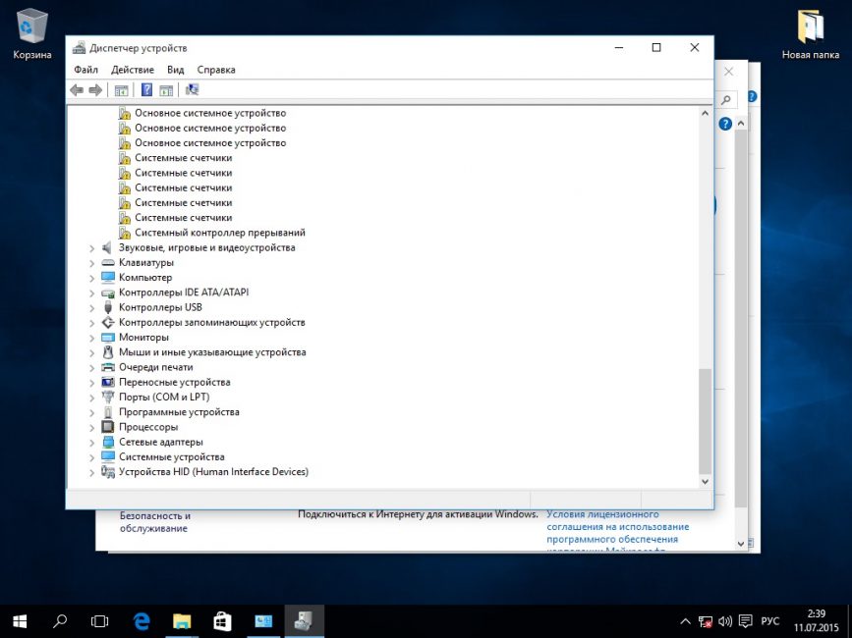This screenshot has height=638, width=852.
Task: Maximize the Диспетчер устройств window
Action: (x=656, y=48)
